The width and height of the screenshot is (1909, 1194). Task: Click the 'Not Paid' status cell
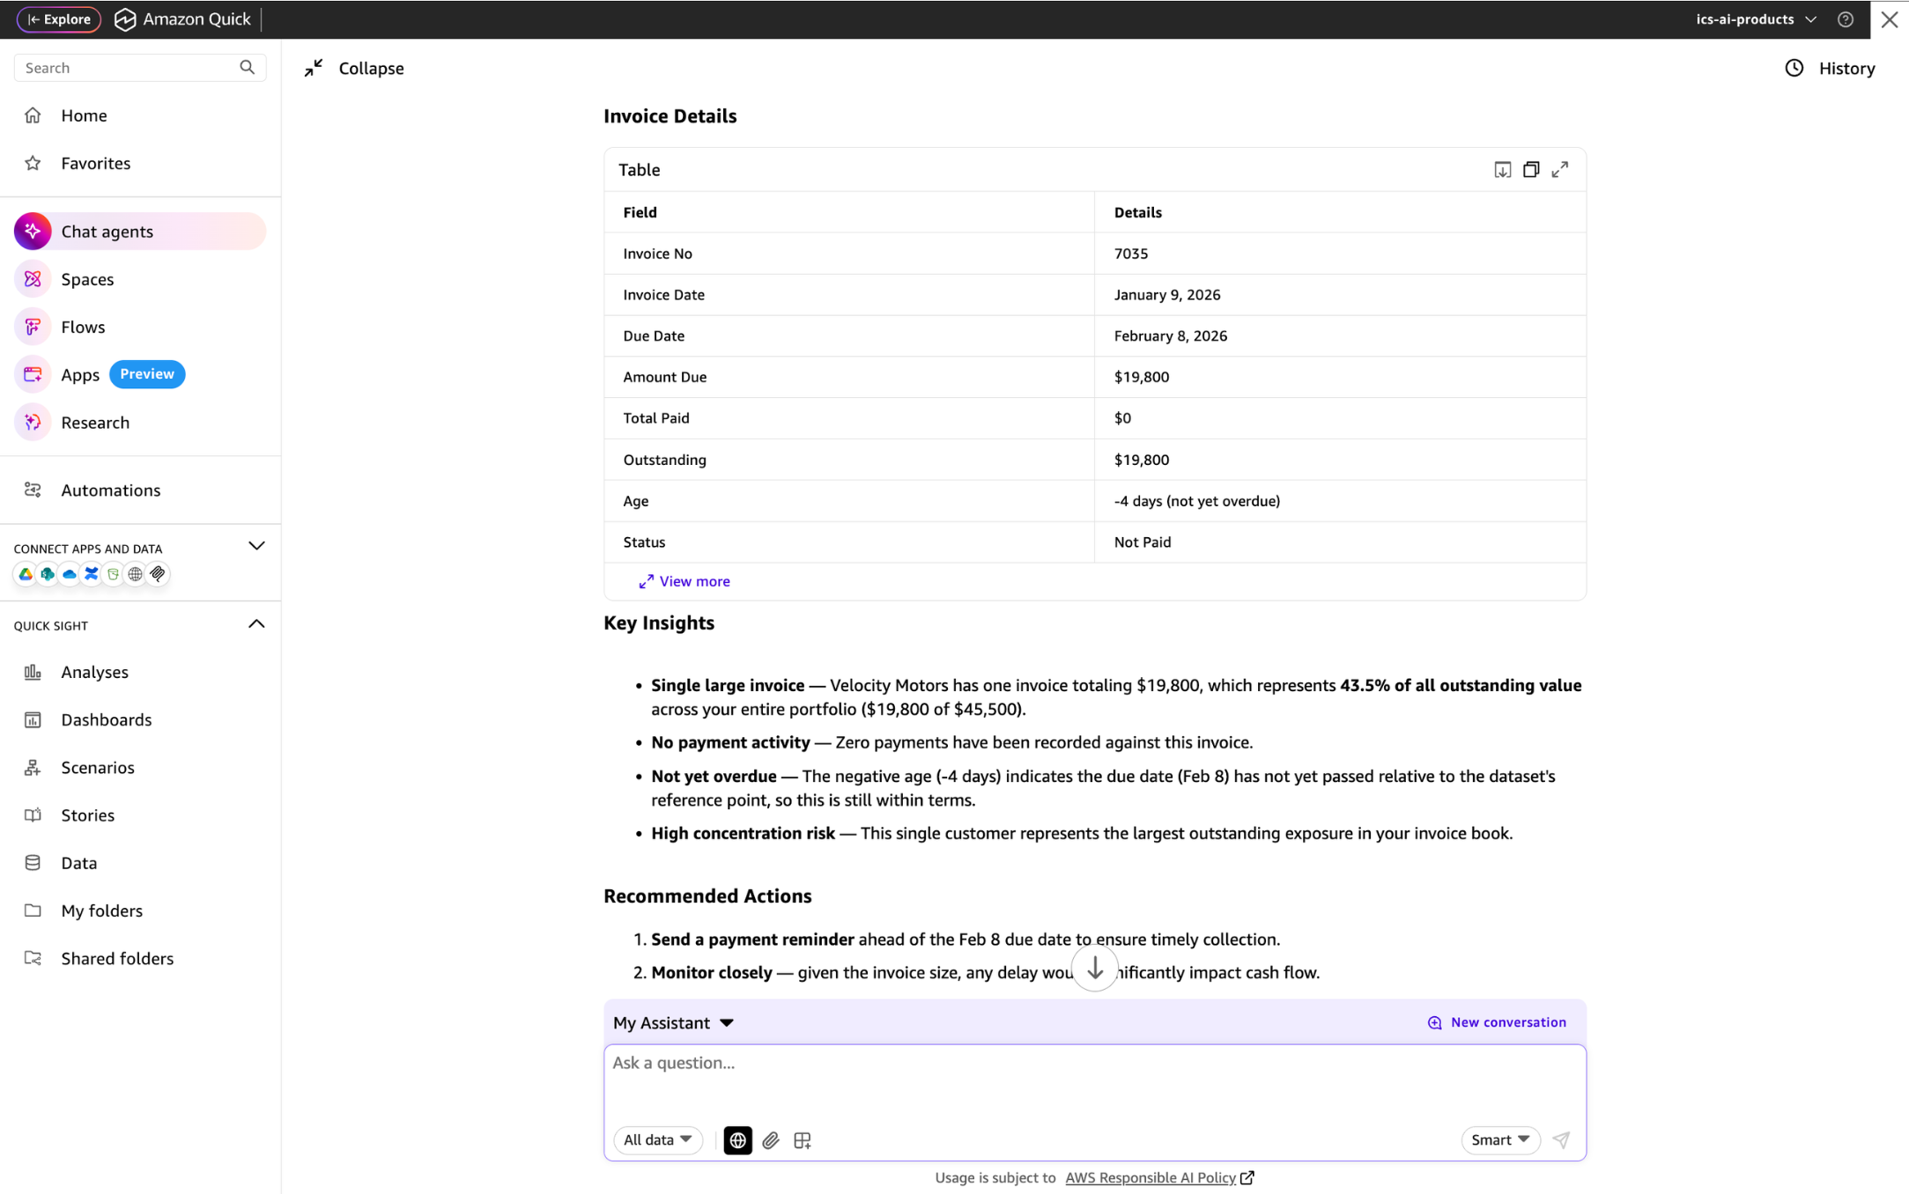point(1339,542)
